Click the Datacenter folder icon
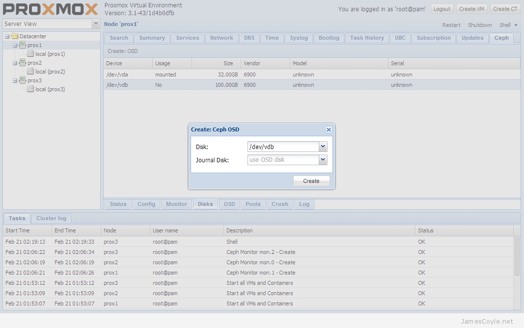524x328 pixels. click(14, 36)
